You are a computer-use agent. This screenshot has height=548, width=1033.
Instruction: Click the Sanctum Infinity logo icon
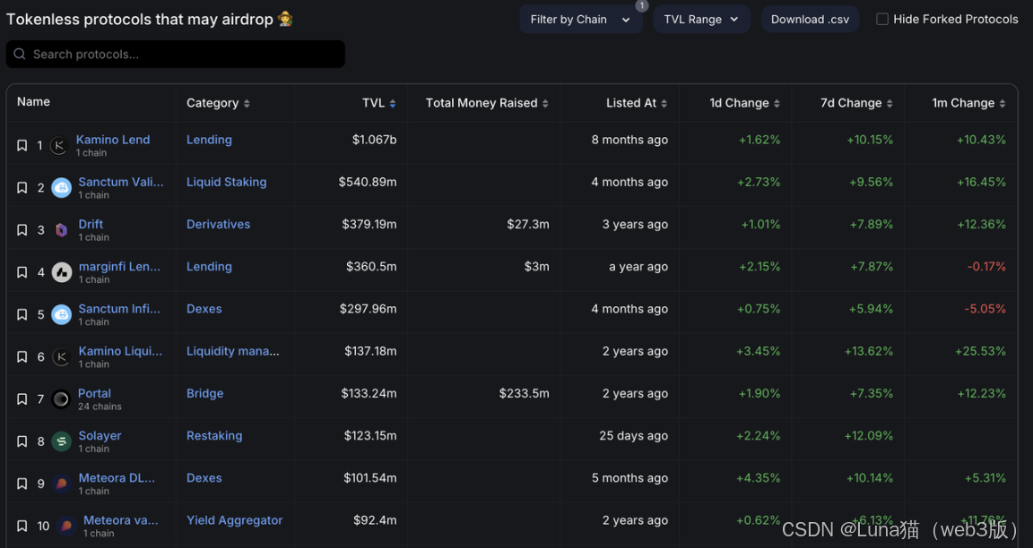61,314
